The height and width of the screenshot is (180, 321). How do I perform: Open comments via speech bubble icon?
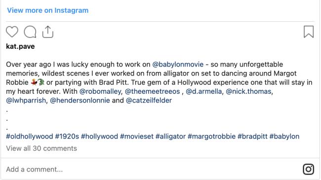click(30, 32)
